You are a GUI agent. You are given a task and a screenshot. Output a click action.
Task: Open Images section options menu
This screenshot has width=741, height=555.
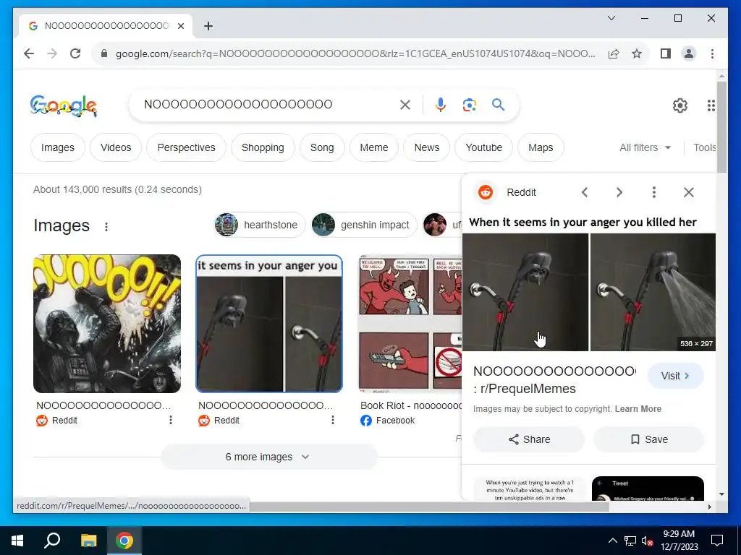point(106,226)
